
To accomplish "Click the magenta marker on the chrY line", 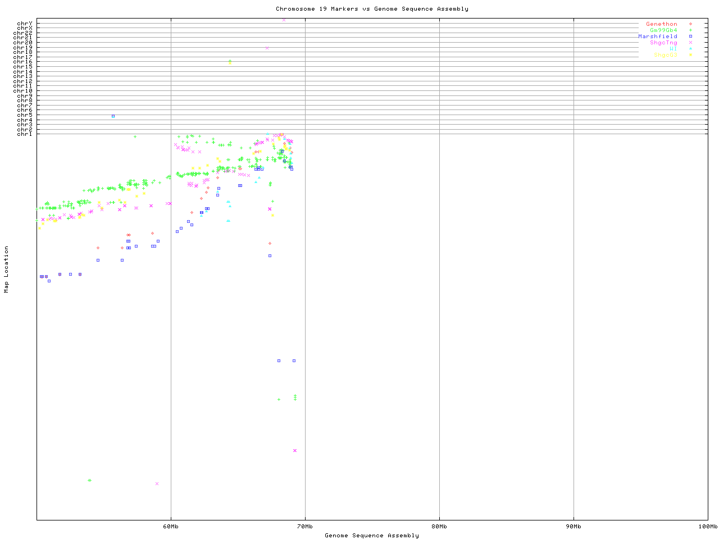I will [x=284, y=20].
